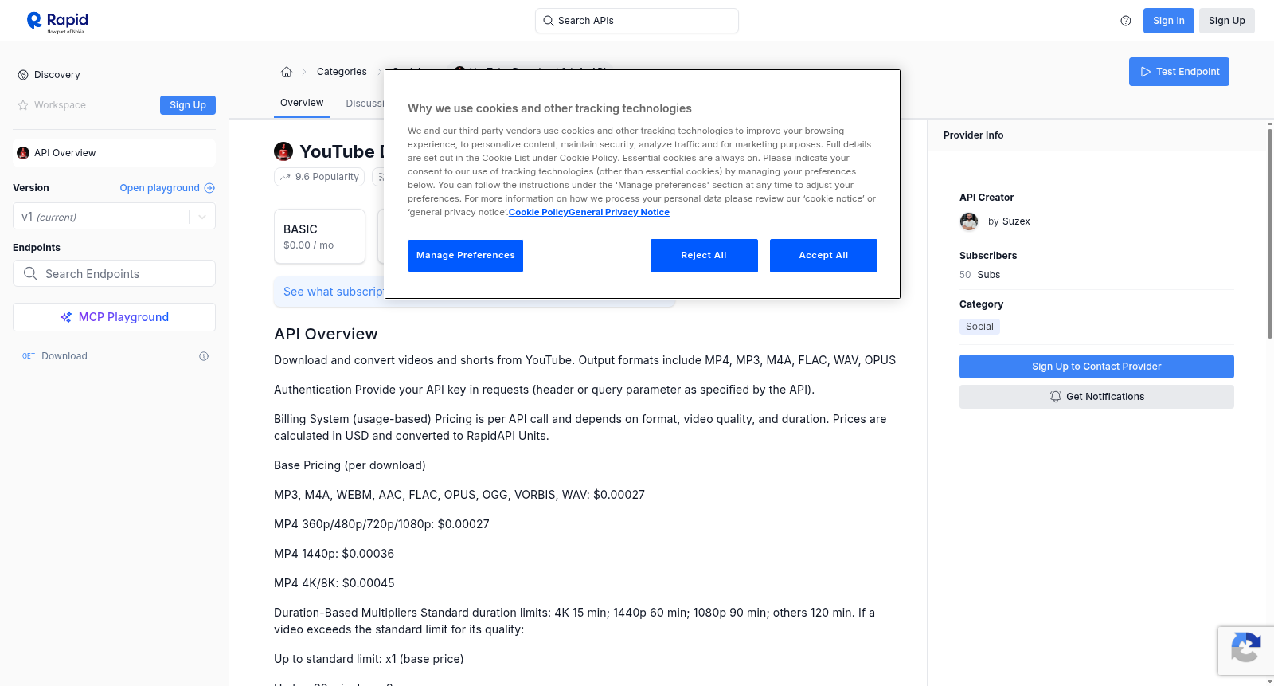1274x686 pixels.
Task: Click the Discovery compass icon
Action: [x=23, y=75]
